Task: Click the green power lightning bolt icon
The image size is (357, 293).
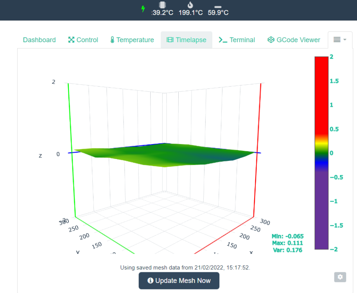Action: click(143, 9)
